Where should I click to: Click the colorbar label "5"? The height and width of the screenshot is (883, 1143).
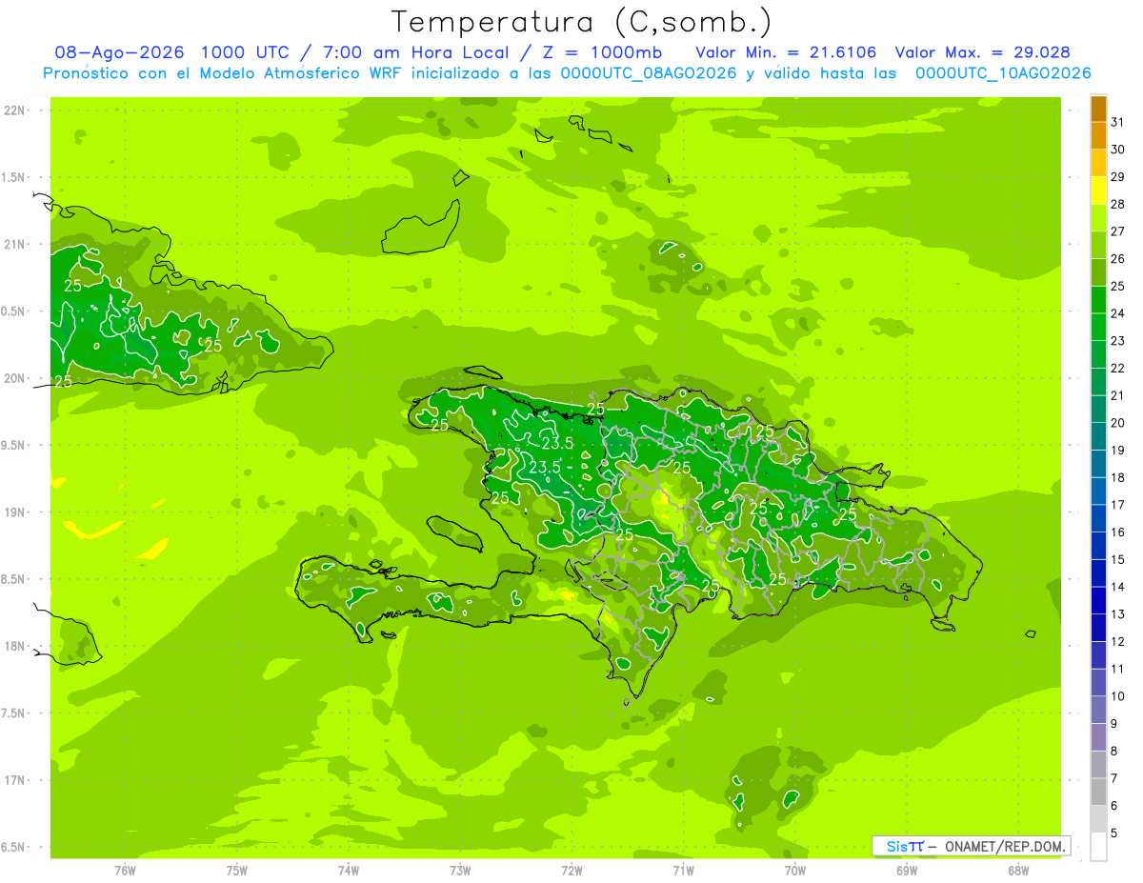tap(1114, 833)
